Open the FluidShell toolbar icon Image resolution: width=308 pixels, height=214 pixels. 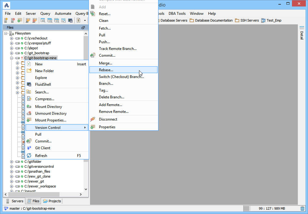(70, 20)
